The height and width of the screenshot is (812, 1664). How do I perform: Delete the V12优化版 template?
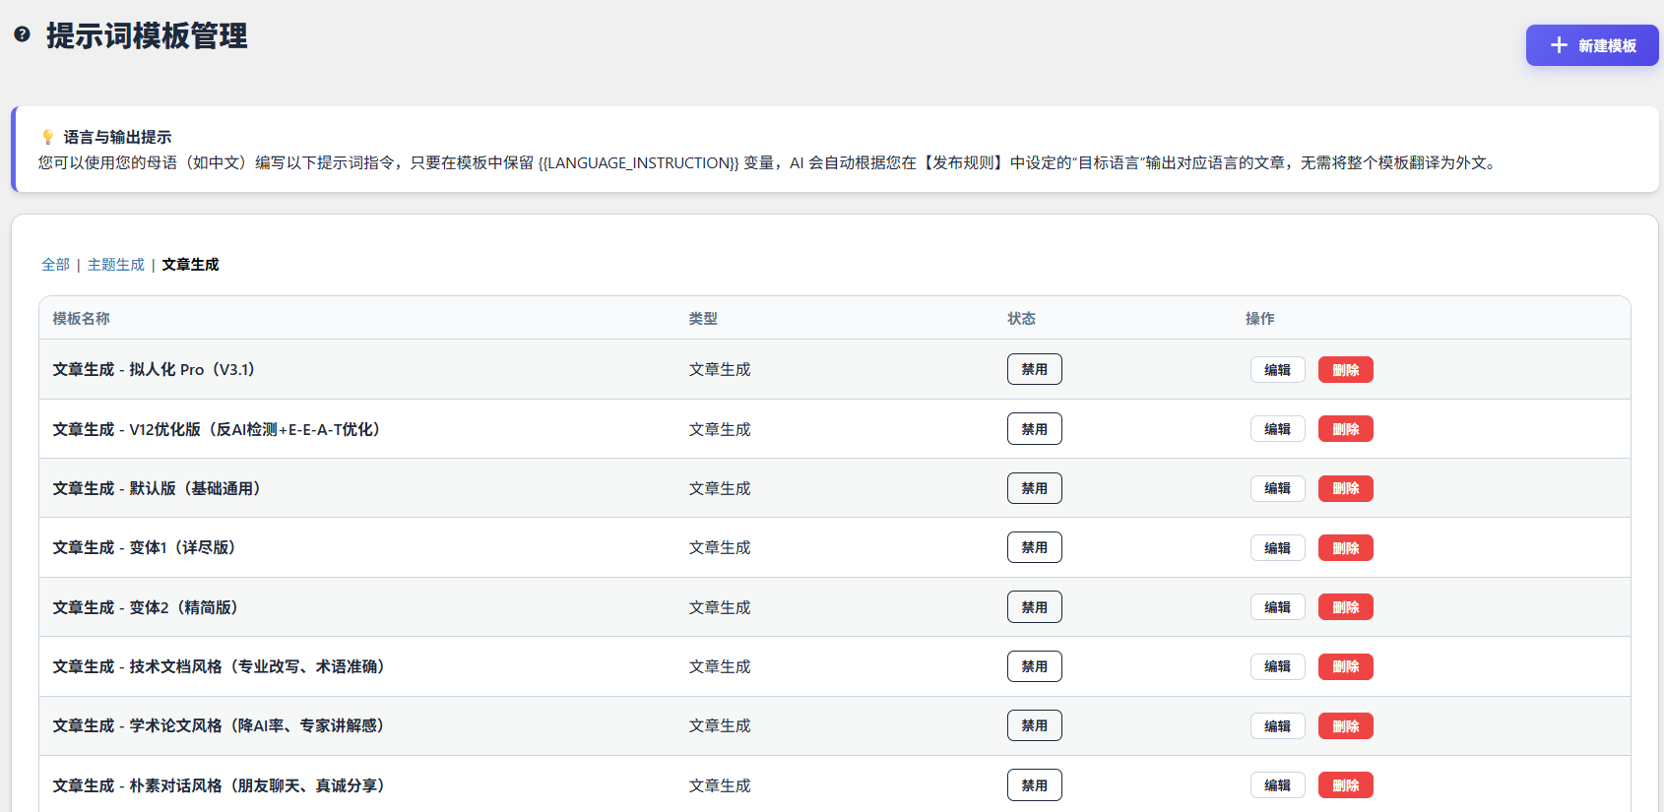[1345, 429]
